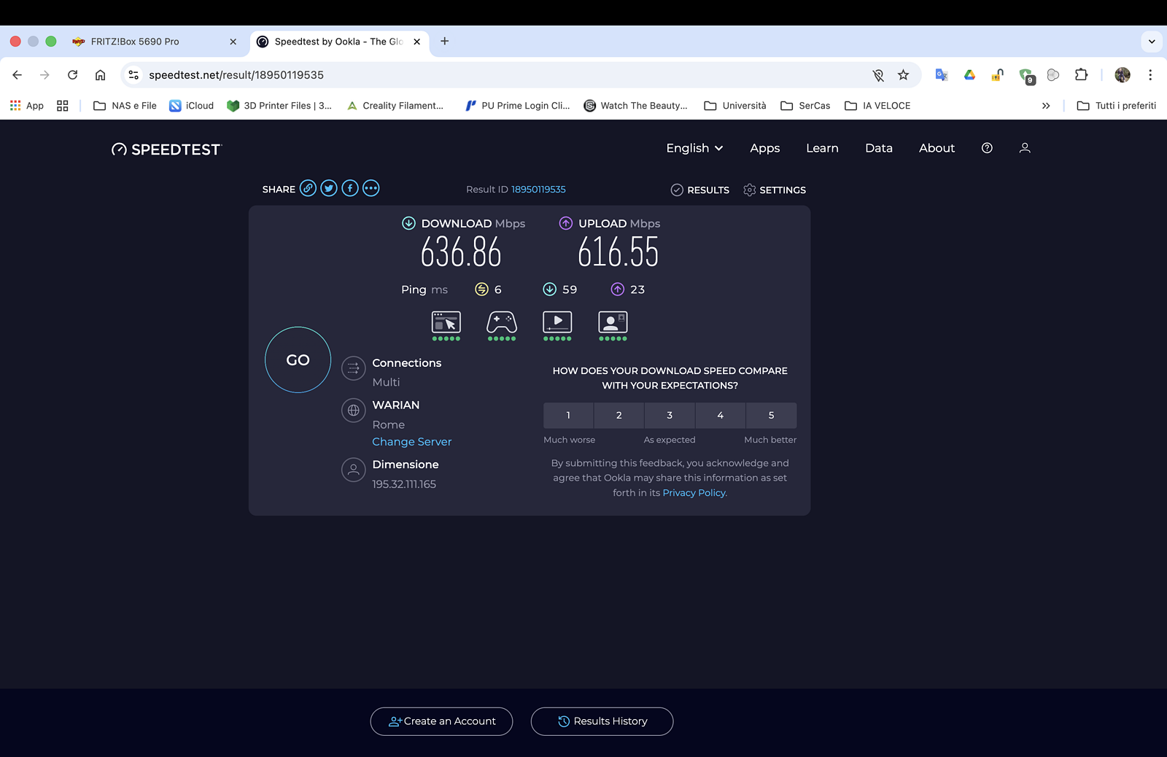
Task: Open the Chrome profile avatar
Action: (1123, 74)
